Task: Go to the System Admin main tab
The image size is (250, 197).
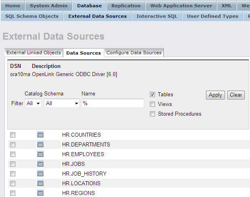Action: click(x=48, y=6)
